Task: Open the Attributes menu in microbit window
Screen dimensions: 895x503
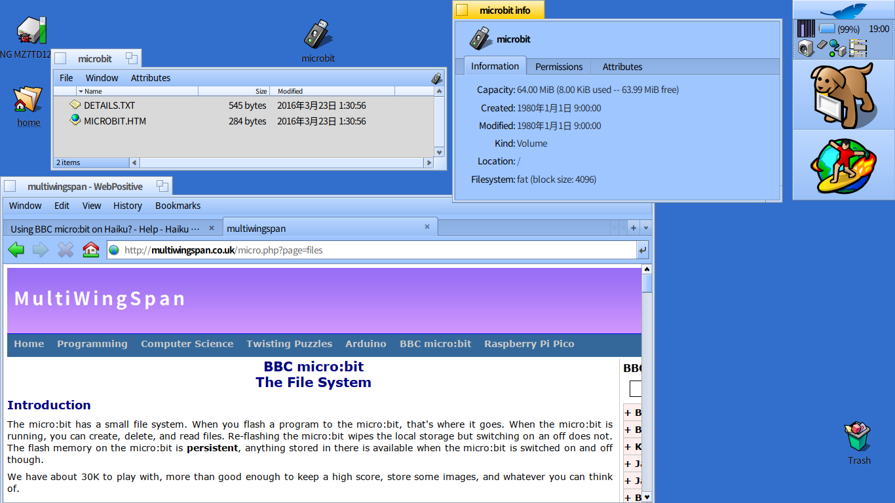Action: click(x=150, y=78)
